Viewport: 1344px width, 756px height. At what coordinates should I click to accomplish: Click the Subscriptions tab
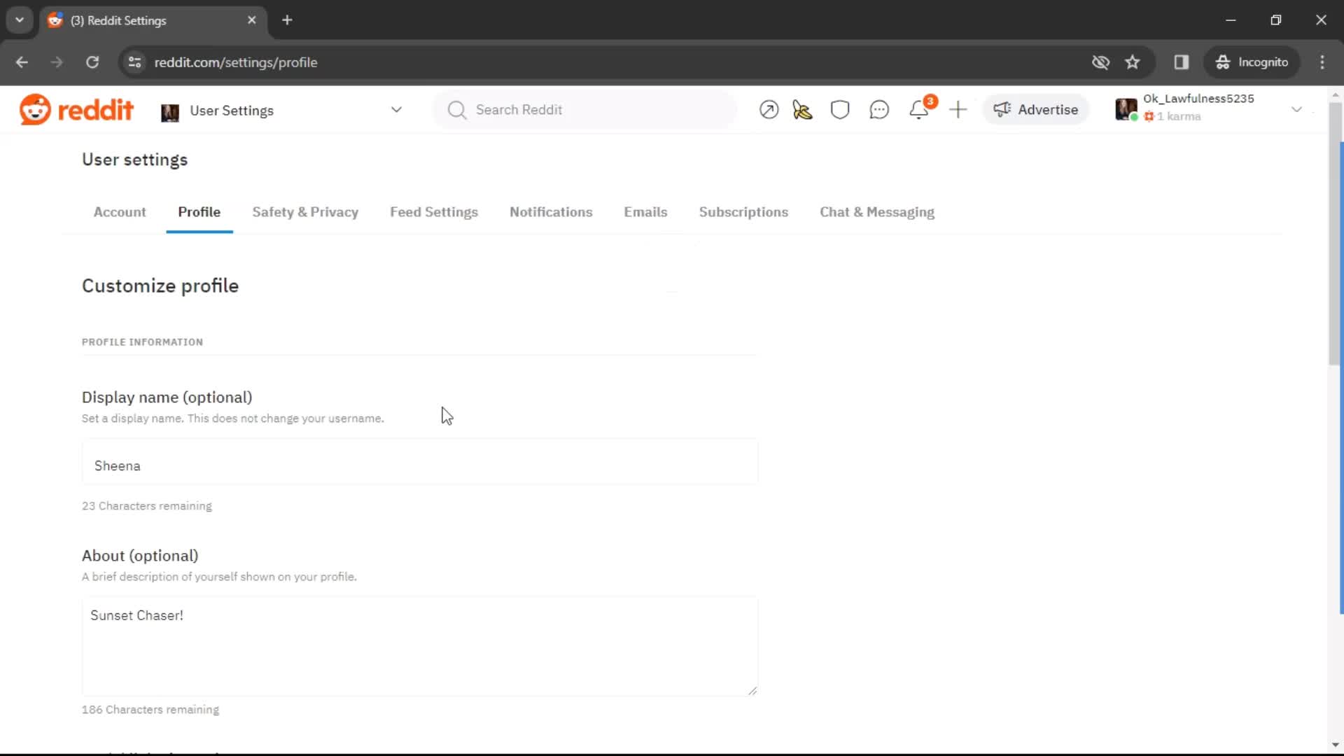point(743,211)
